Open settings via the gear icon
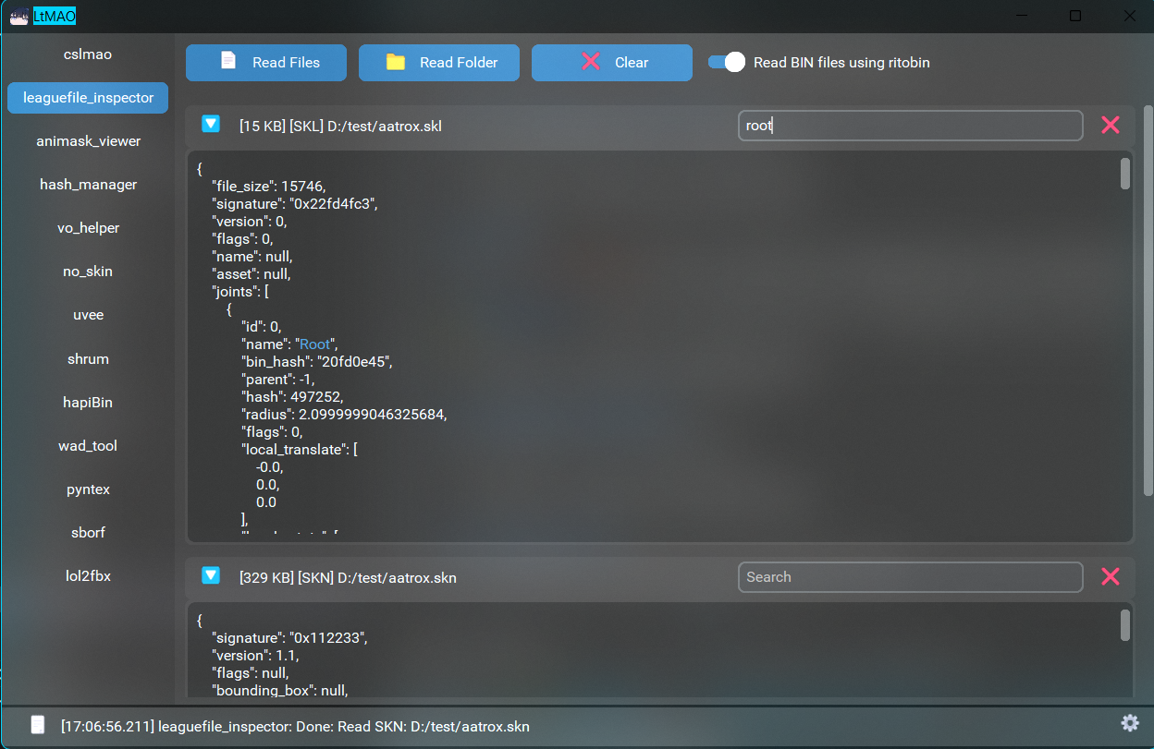Screen dimensions: 1154x749 (1129, 722)
